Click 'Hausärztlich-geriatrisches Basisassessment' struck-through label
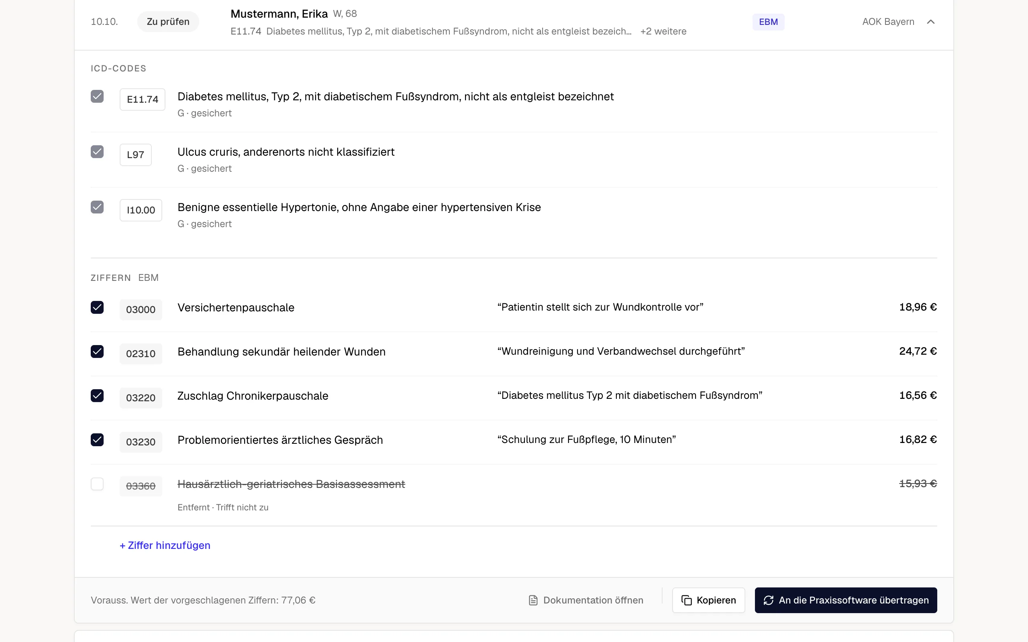Screen dimensions: 1028x642 (291, 484)
